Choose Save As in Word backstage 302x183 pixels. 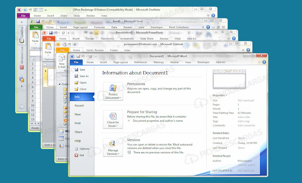(x=82, y=76)
